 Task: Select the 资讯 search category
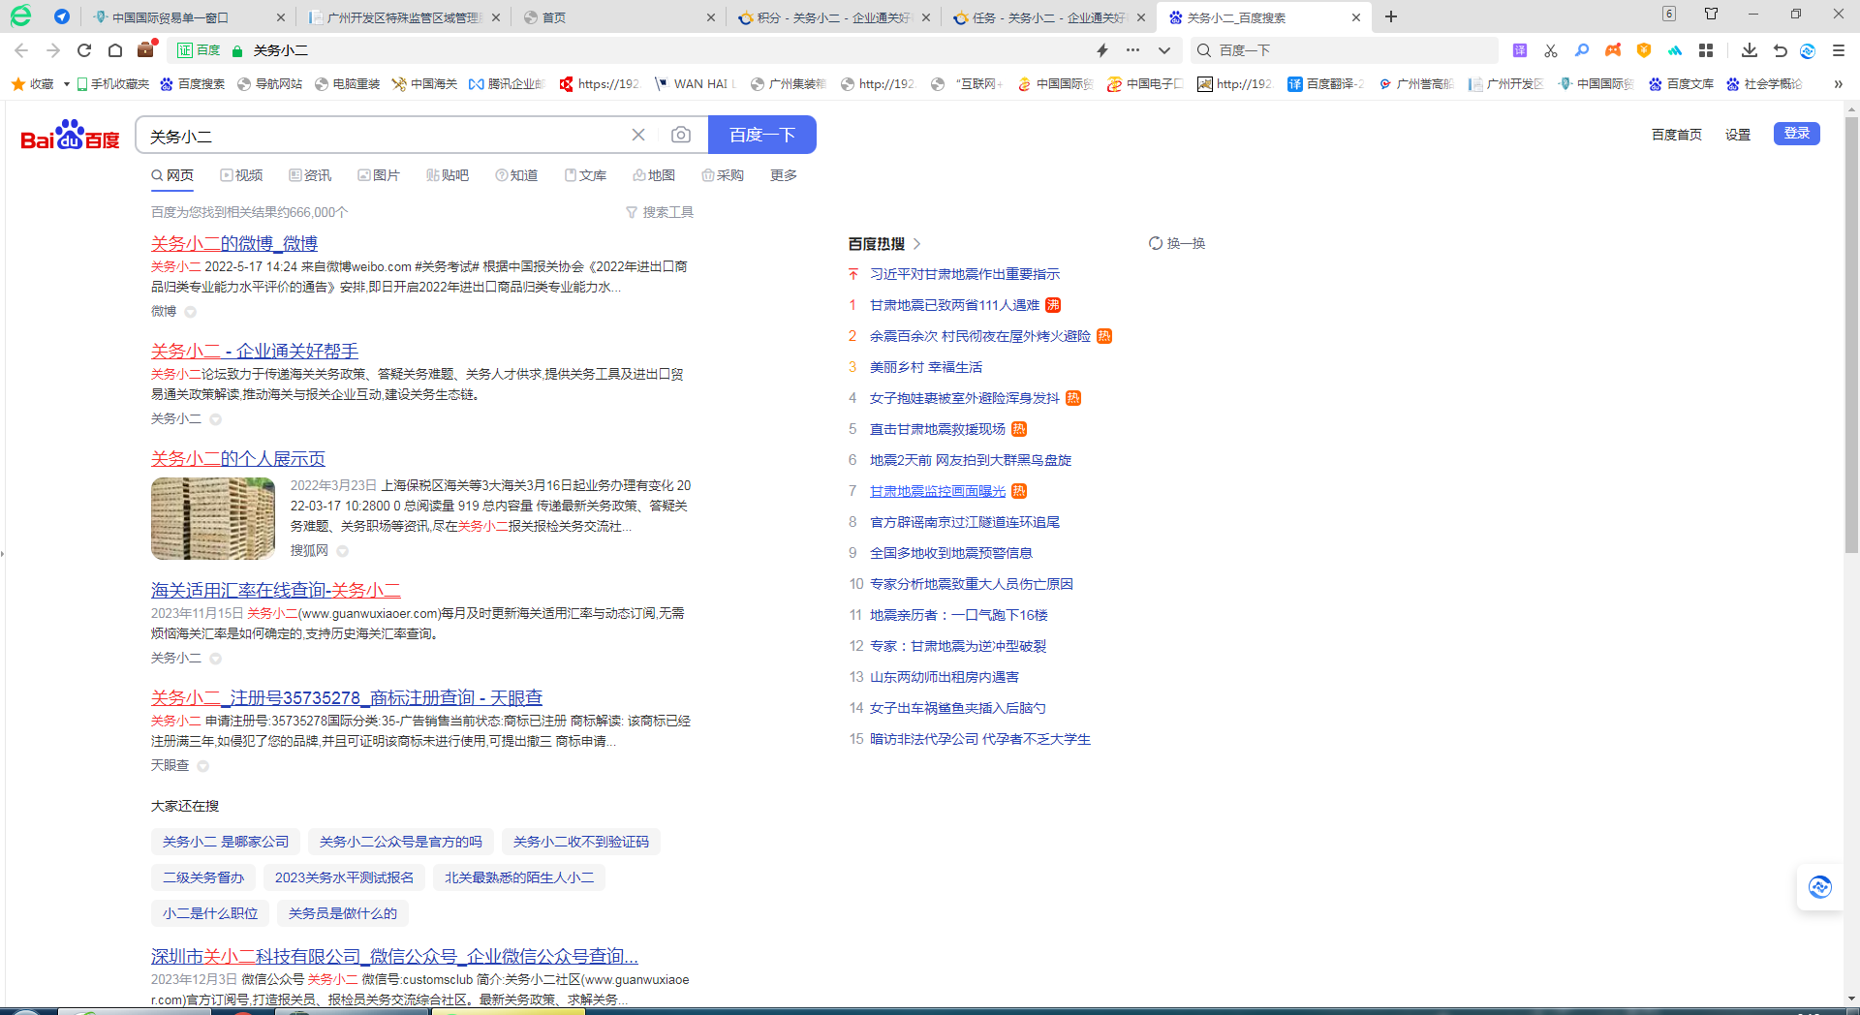point(310,175)
